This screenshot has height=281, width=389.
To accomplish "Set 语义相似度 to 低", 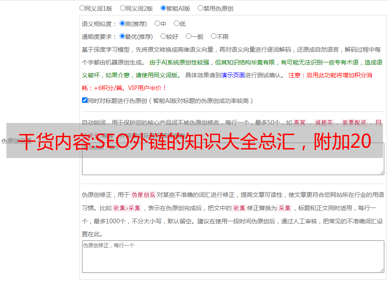I will pyautogui.click(x=176, y=23).
